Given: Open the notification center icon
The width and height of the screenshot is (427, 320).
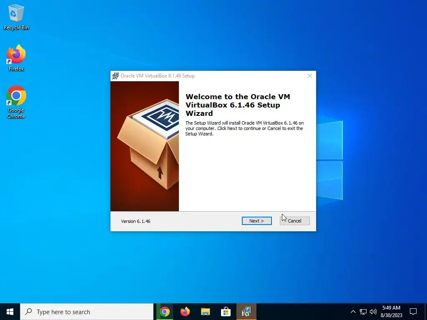Looking at the screenshot, I should tap(413, 312).
